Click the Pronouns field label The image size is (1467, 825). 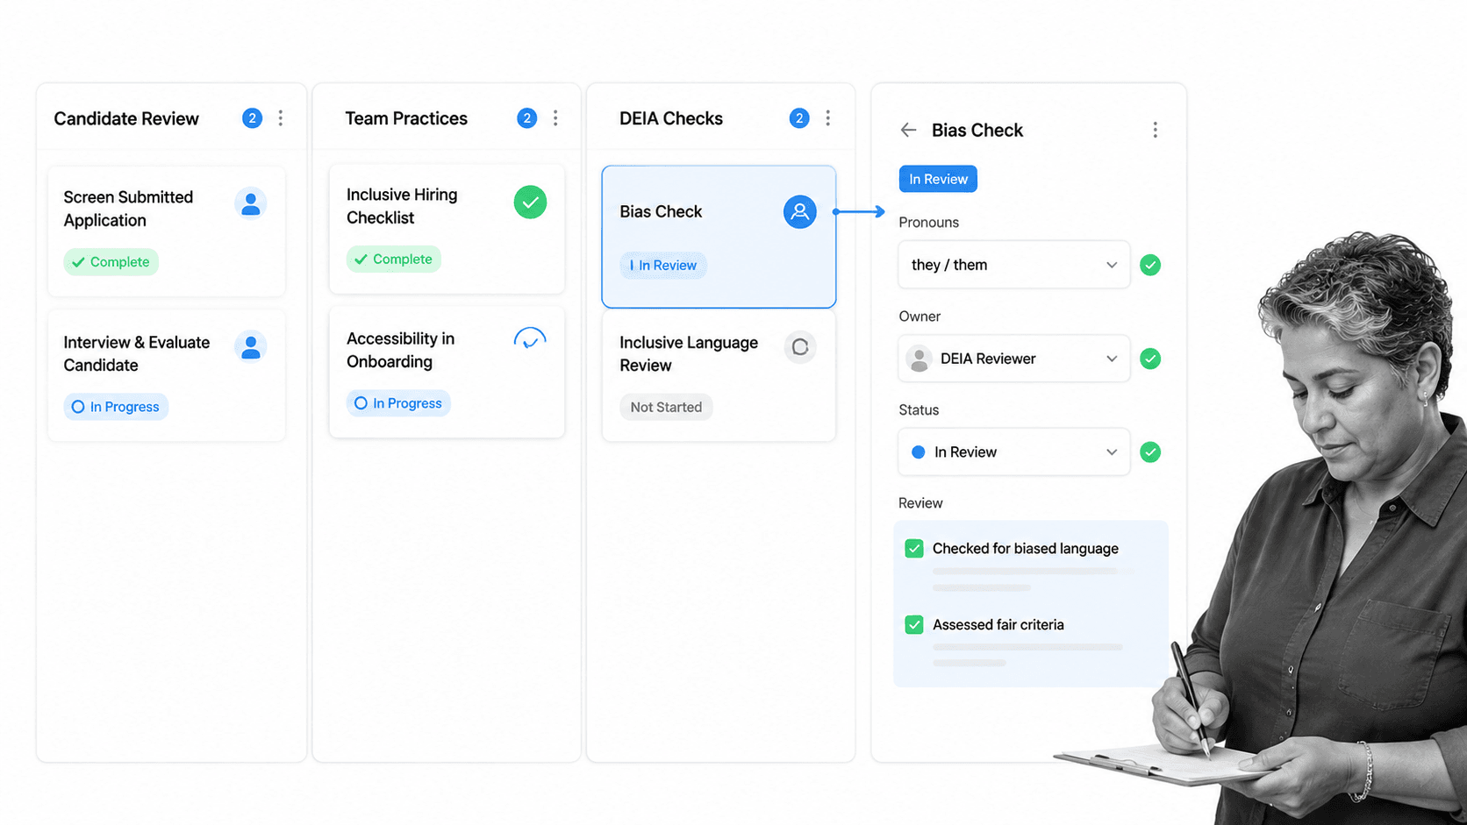pos(928,223)
